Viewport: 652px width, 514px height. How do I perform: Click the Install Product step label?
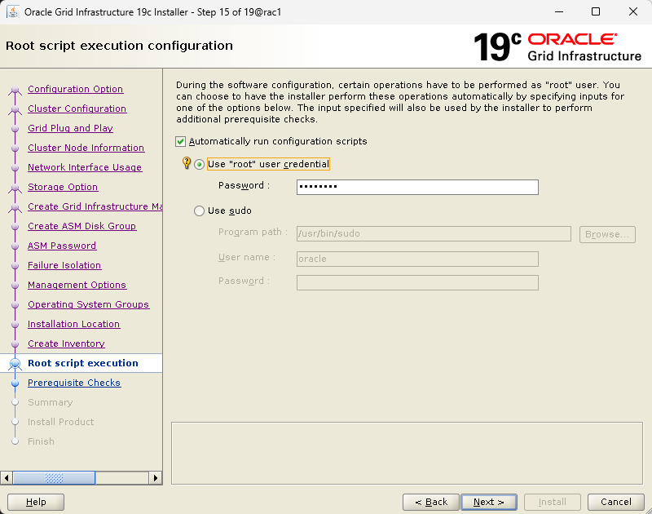60,422
